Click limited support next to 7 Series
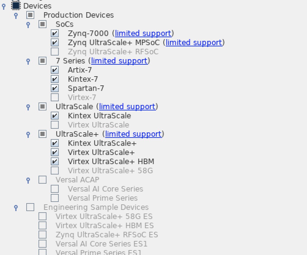 click(119, 61)
